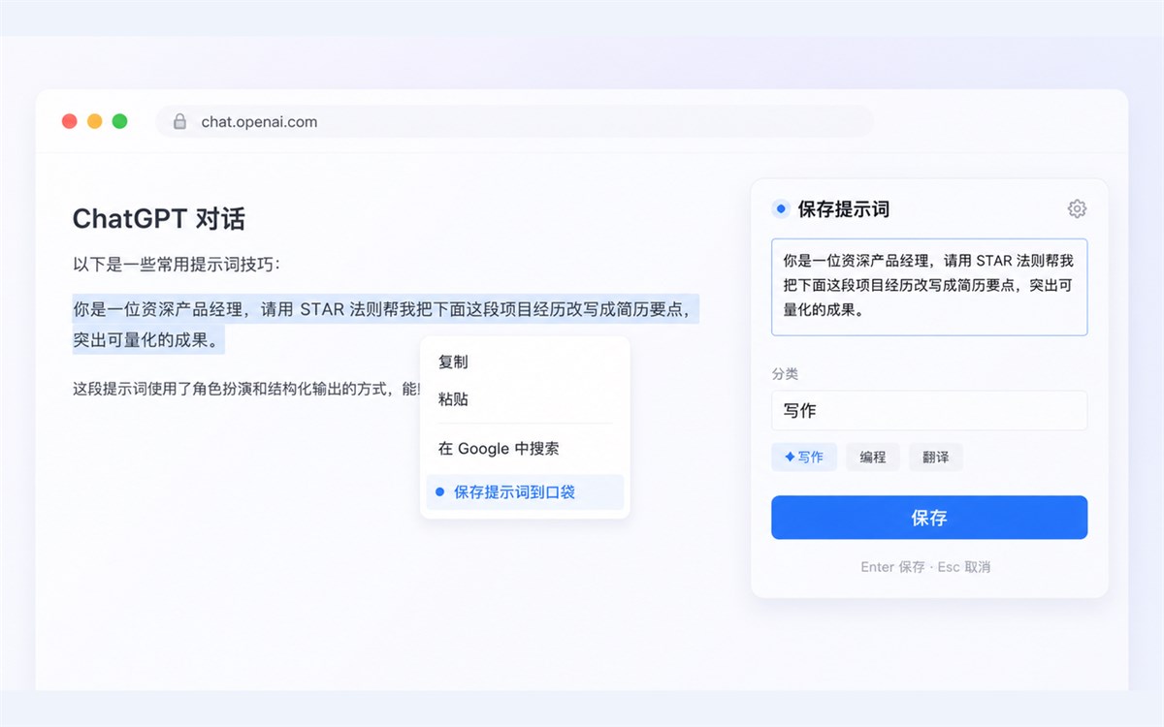The height and width of the screenshot is (727, 1164).
Task: Select the 编程 category chip
Action: pyautogui.click(x=873, y=457)
